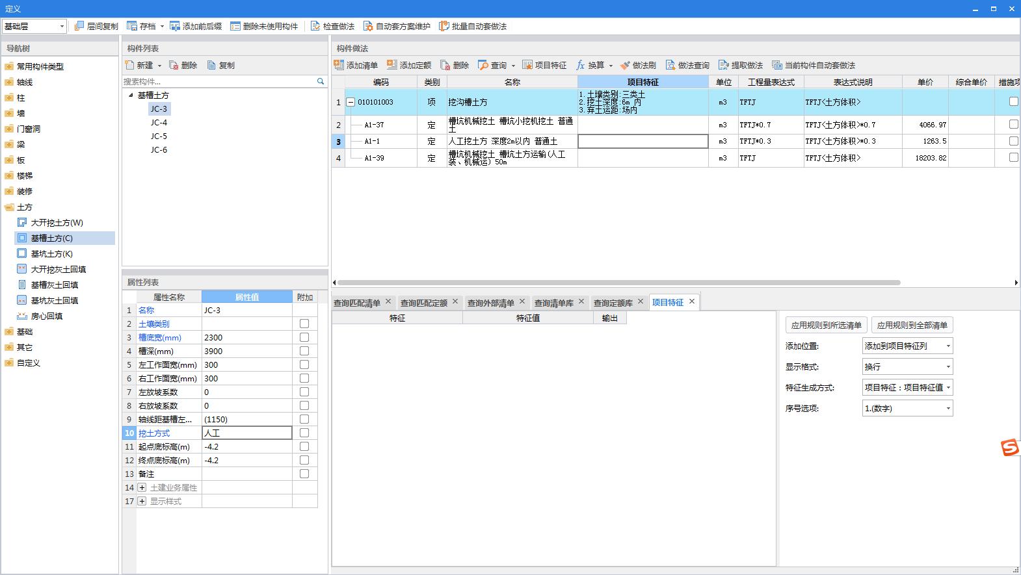Click the 层间复制 toolbar icon
This screenshot has height=575, width=1021.
point(79,26)
